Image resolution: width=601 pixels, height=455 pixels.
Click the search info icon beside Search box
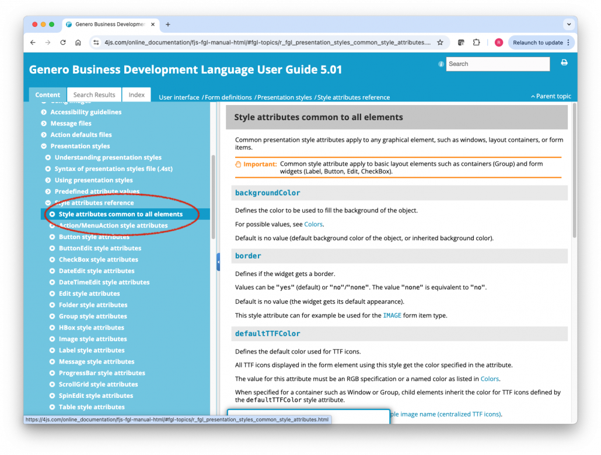441,64
